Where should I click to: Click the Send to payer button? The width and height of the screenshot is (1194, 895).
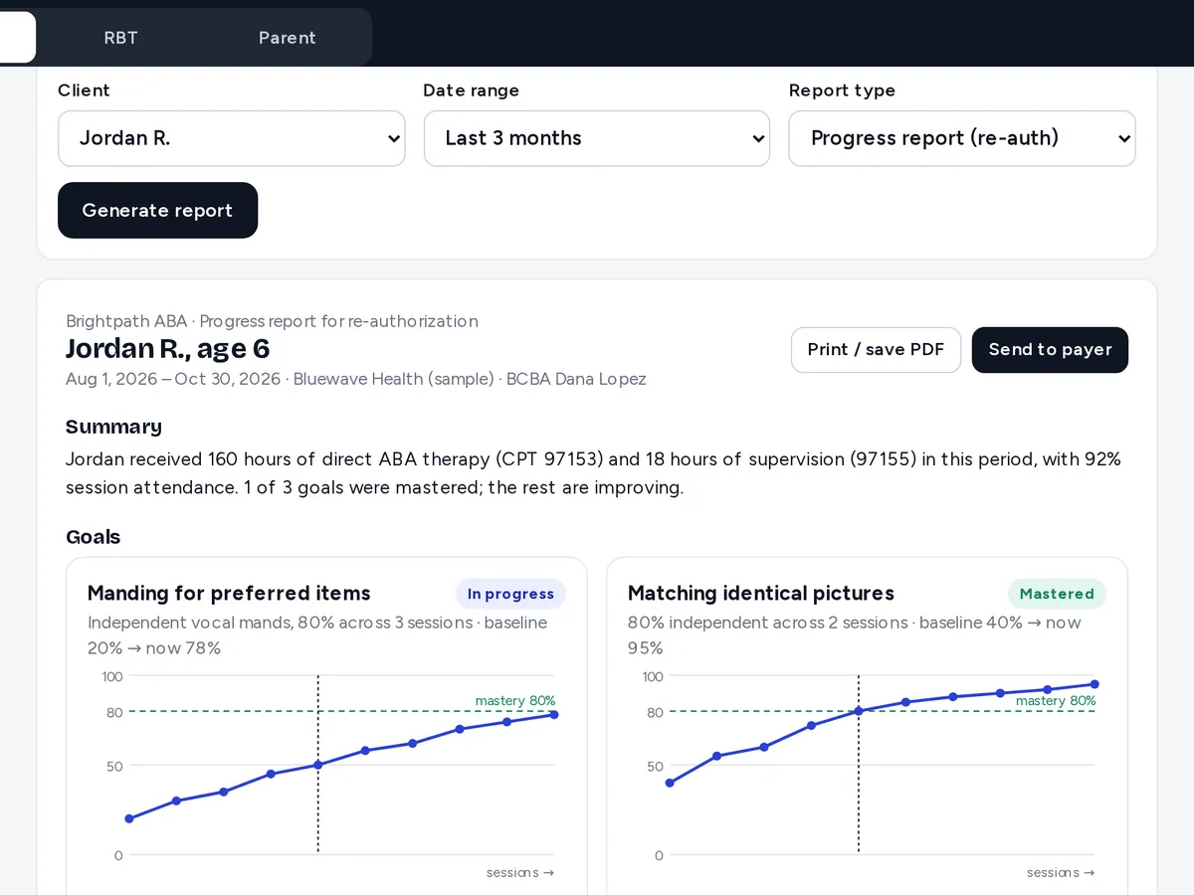[1050, 350]
